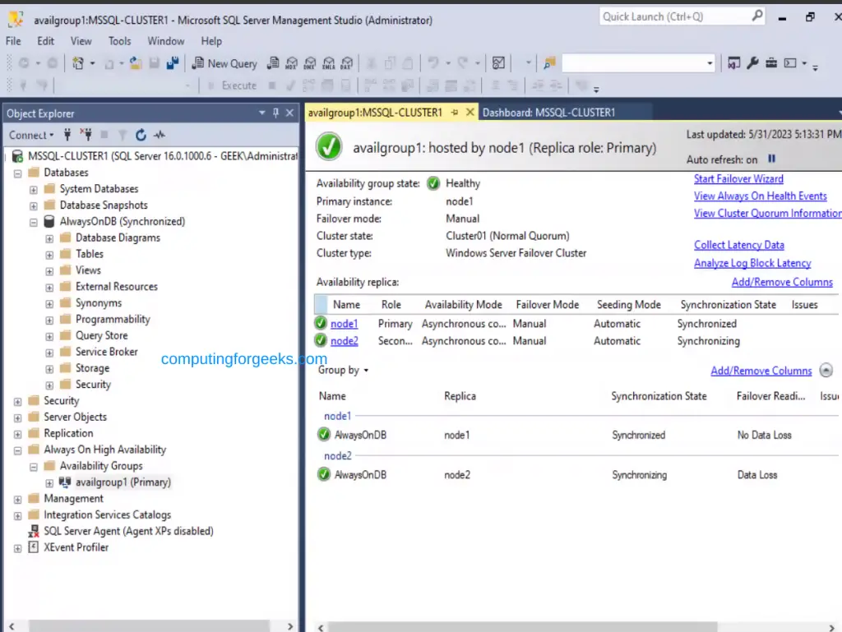Viewport: 842px width, 632px height.
Task: Expand the Tables folder node
Action: tap(49, 255)
